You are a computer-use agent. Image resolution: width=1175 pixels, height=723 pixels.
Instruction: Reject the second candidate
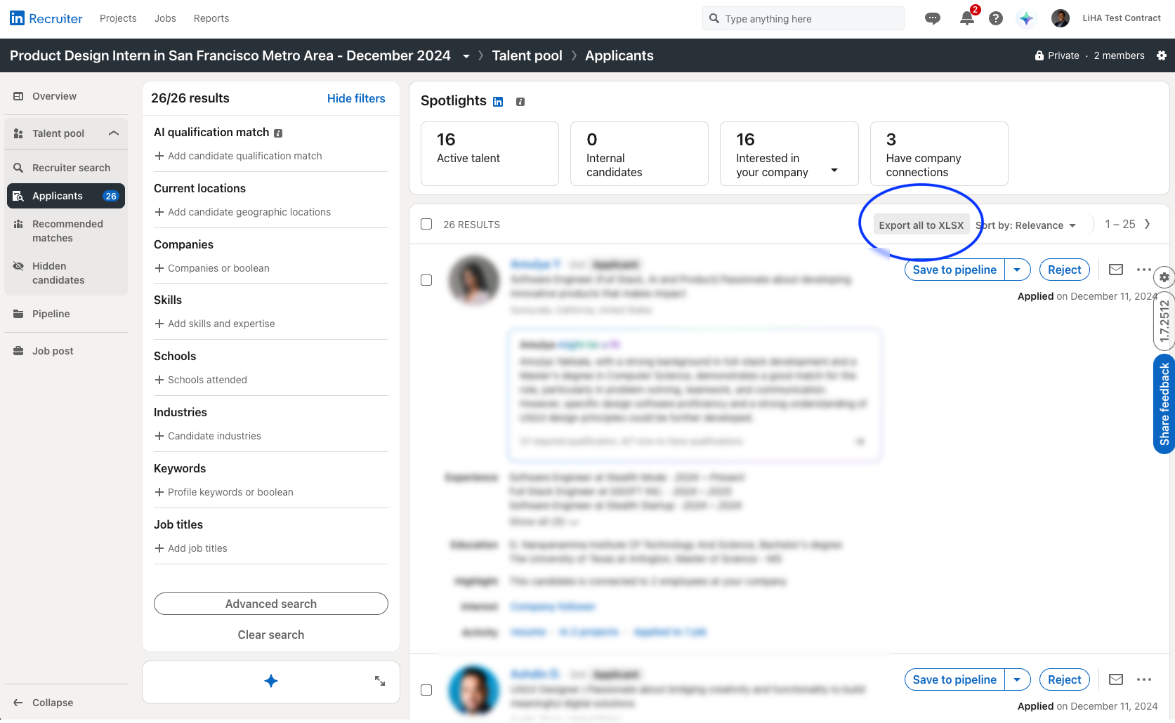tap(1065, 679)
